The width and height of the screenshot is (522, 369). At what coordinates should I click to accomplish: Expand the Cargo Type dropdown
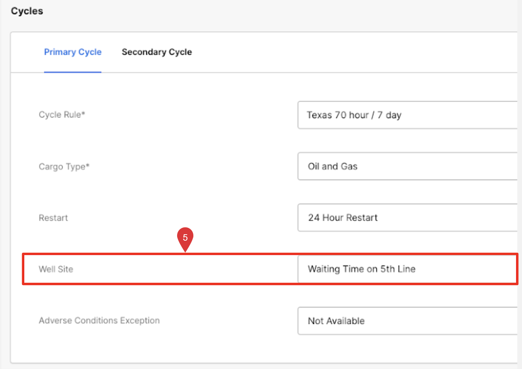[x=407, y=166]
